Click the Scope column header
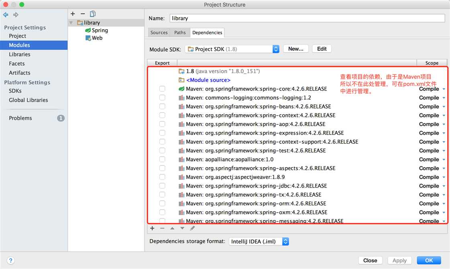The height and width of the screenshot is (269, 450). pyautogui.click(x=432, y=63)
